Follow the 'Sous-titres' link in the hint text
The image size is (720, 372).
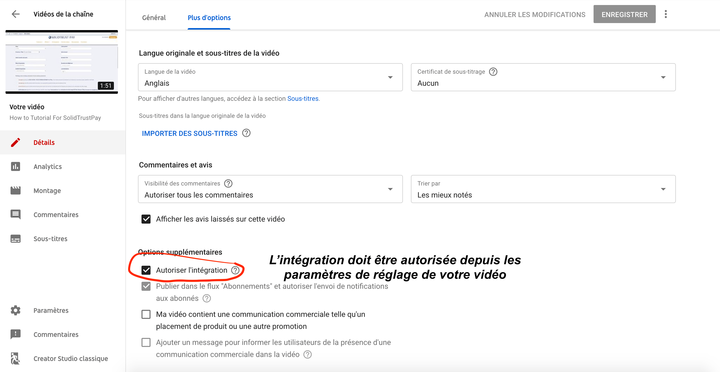303,99
